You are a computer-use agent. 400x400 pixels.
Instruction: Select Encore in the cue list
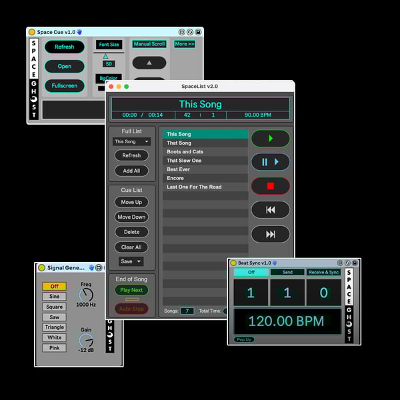click(x=205, y=178)
